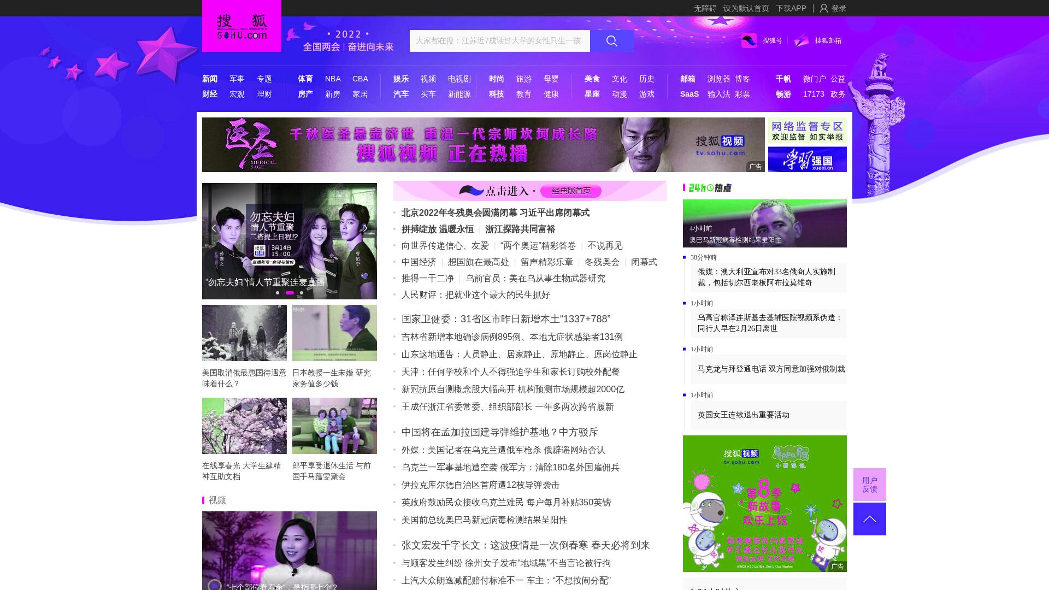This screenshot has width=1049, height=590.
Task: Open 乌高官称泽连斯基 hot item
Action: click(x=770, y=323)
